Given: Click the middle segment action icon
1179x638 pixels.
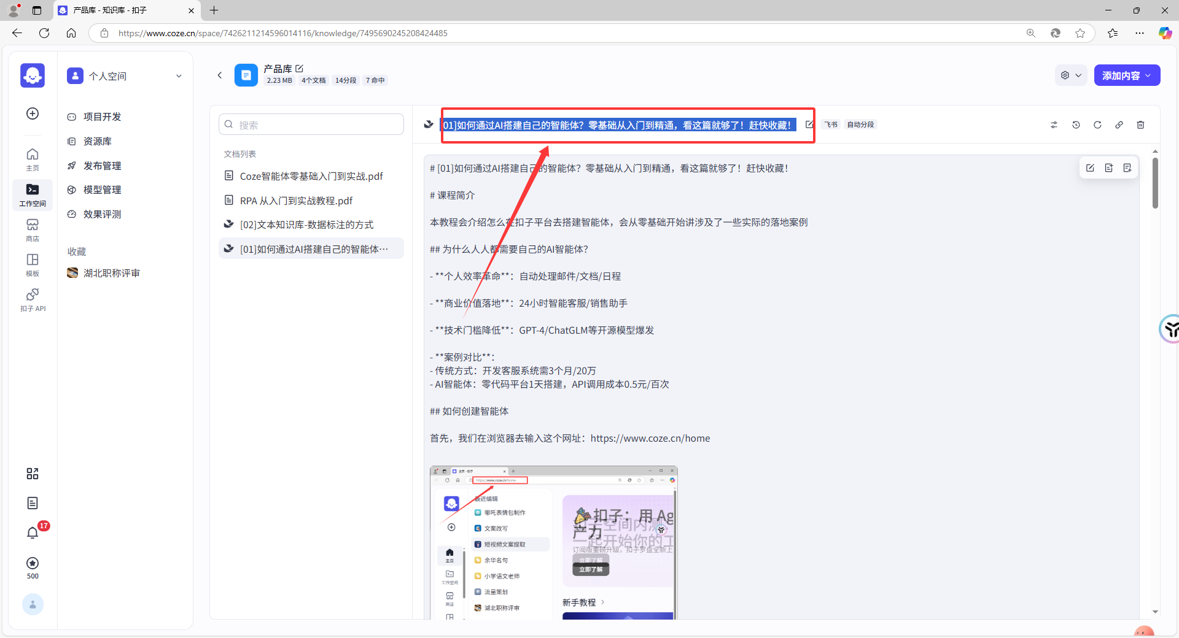Looking at the screenshot, I should coord(1108,168).
